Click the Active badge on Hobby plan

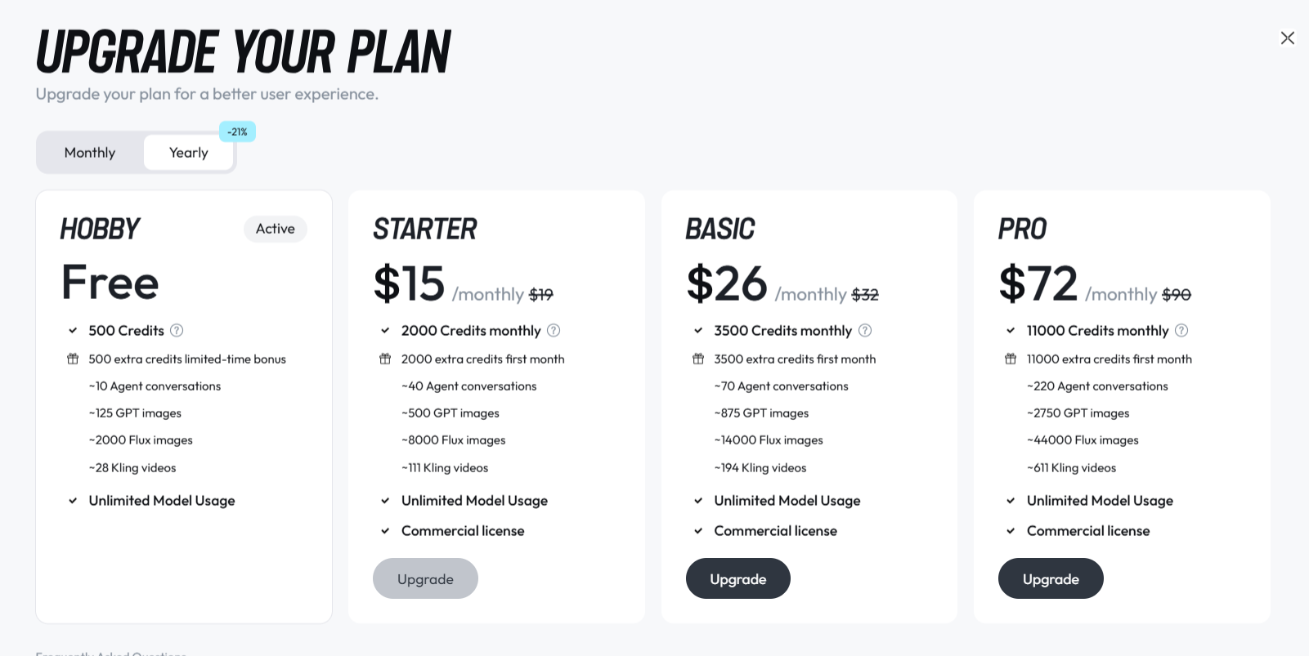[x=276, y=229]
